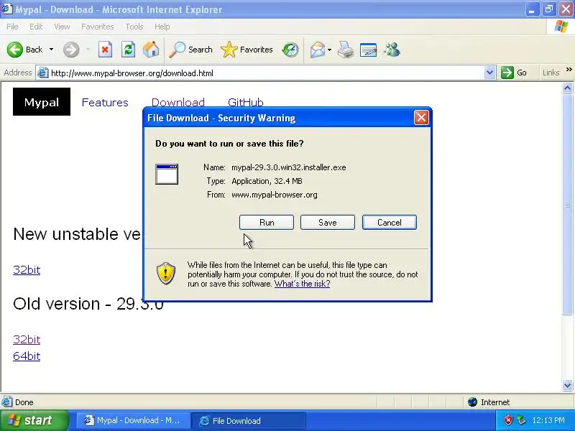Click the Done status bar text

tap(24, 402)
